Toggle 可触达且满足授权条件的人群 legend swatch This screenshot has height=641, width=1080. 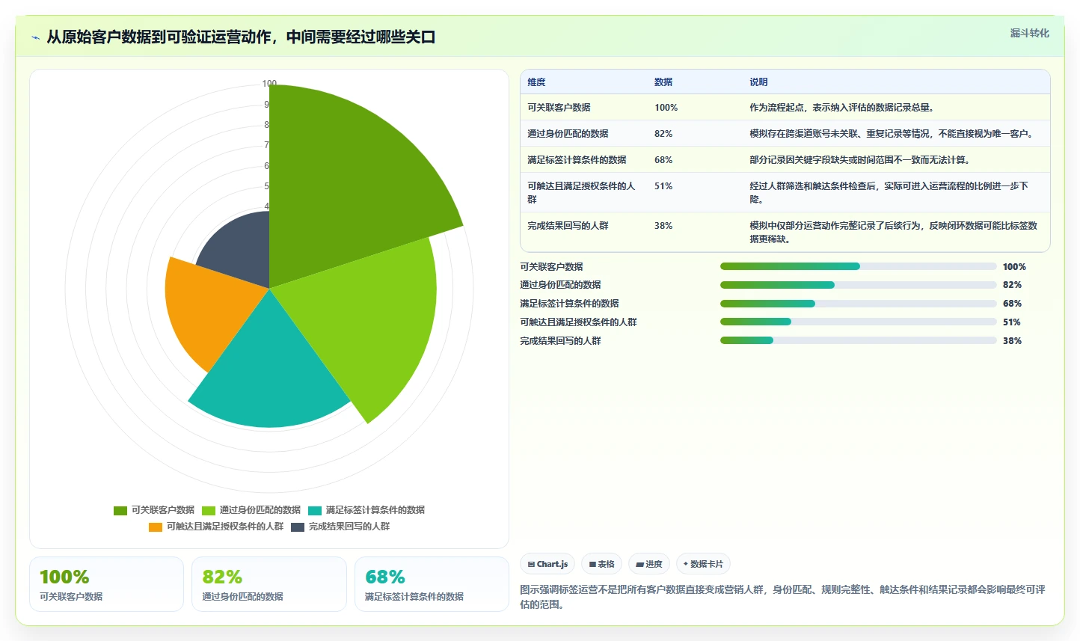coord(156,527)
